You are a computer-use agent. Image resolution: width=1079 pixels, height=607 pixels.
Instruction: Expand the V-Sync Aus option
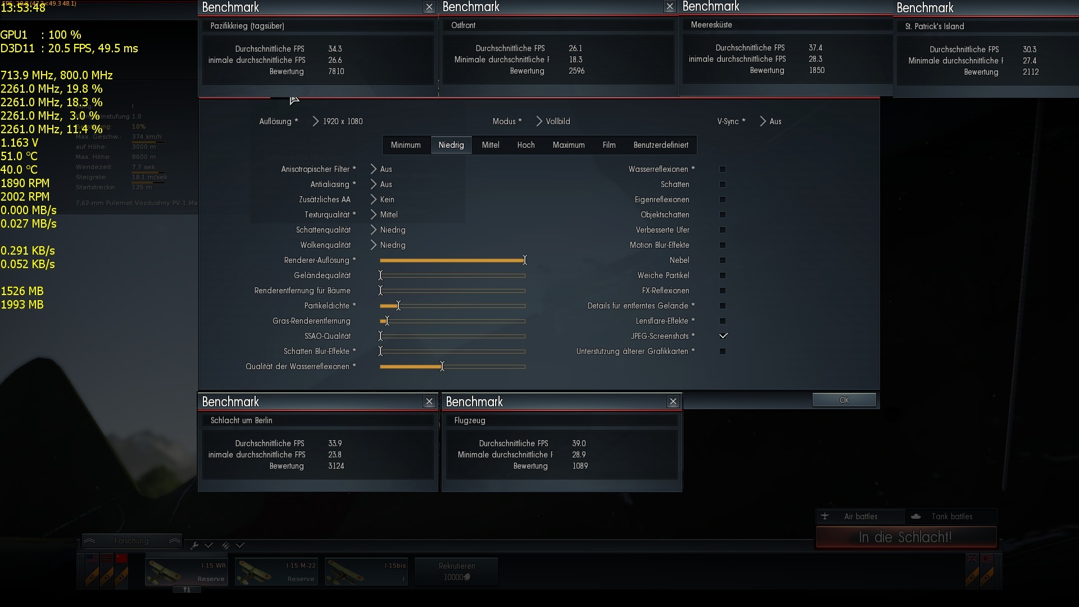(x=774, y=121)
